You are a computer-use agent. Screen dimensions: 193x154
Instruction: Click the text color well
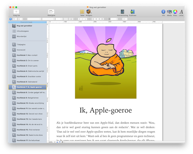pos(66,19)
